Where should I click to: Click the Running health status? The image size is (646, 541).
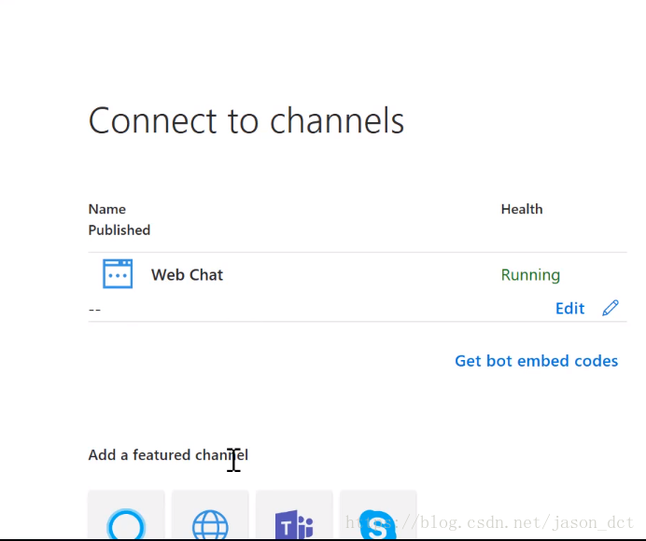coord(530,275)
